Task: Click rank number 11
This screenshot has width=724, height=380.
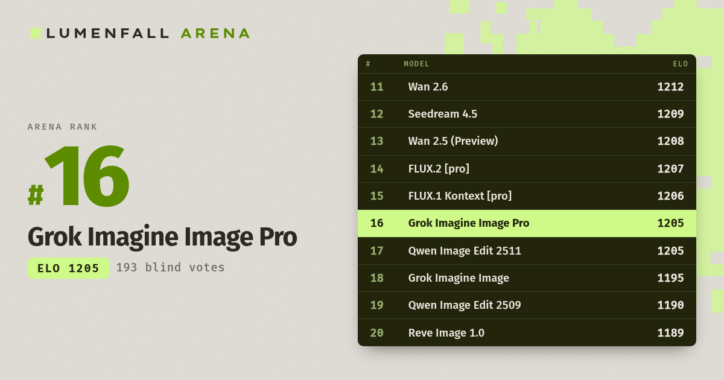Action: tap(377, 87)
